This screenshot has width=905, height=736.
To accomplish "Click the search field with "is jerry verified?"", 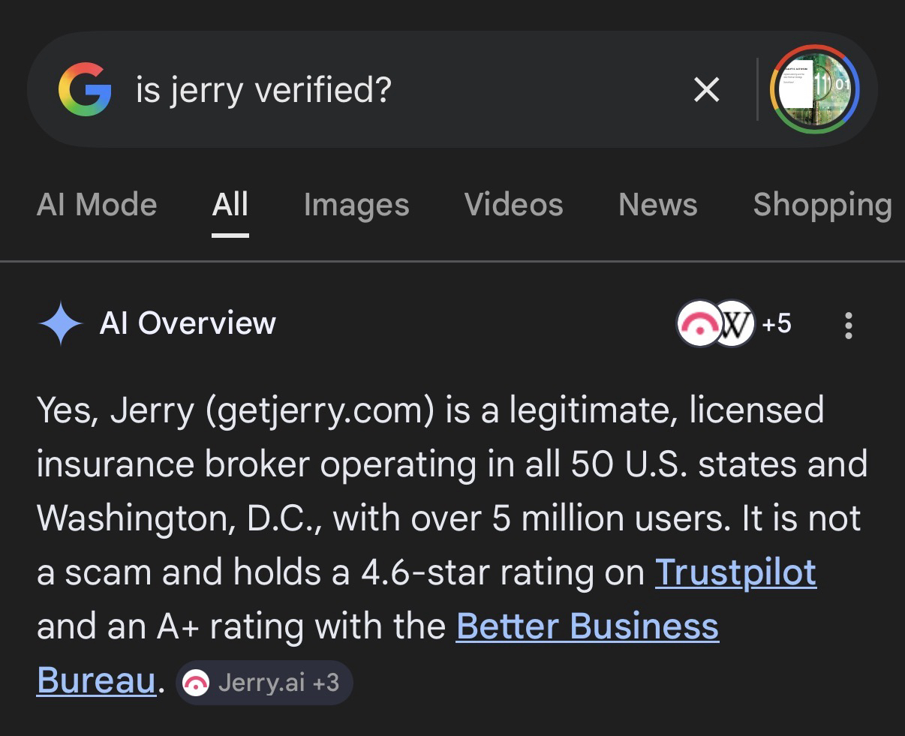I will pyautogui.click(x=375, y=90).
